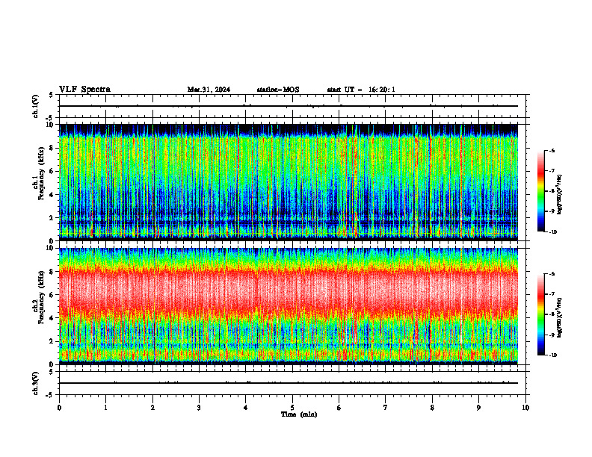Click the "Time (min)" axis label

[299, 414]
